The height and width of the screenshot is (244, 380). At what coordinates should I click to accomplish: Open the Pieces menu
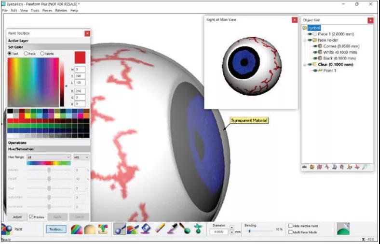tap(47, 11)
